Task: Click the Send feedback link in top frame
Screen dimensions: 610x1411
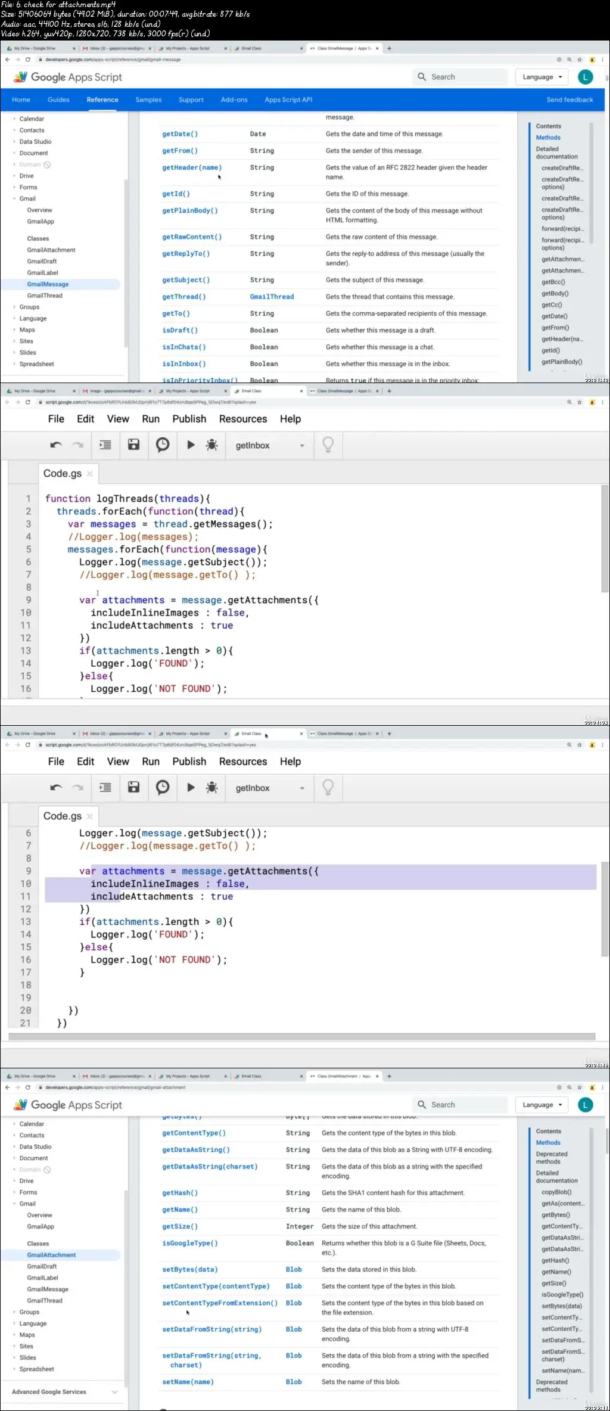Action: [x=569, y=100]
